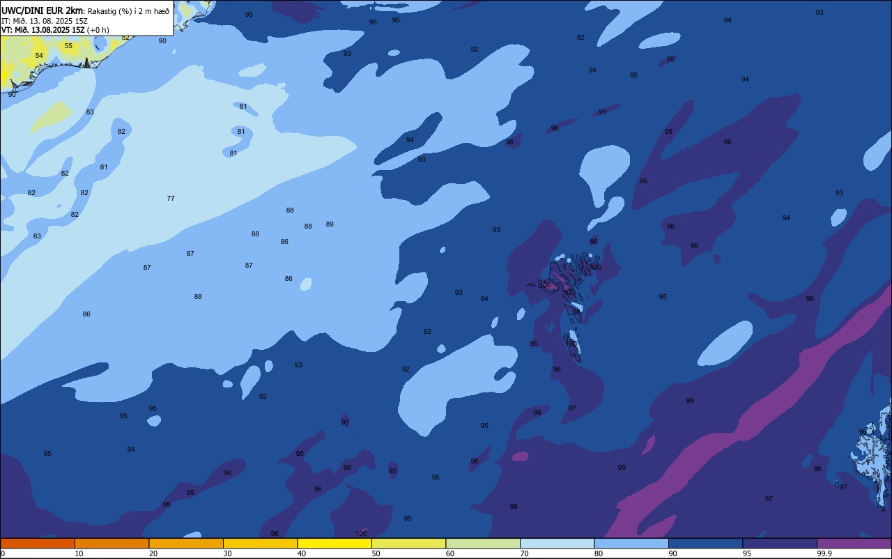Click the amber 20–30 legend swatch
892x559 pixels.
[x=186, y=543]
